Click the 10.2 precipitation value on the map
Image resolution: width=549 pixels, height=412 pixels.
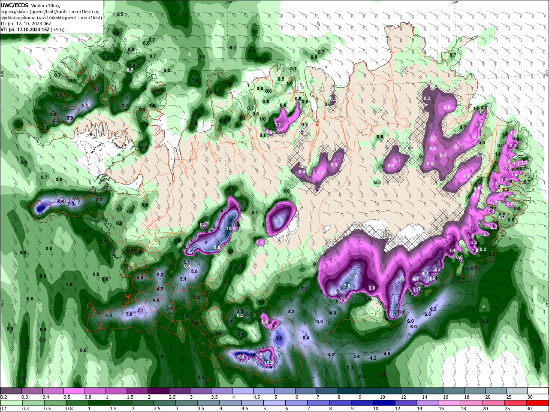(268, 363)
